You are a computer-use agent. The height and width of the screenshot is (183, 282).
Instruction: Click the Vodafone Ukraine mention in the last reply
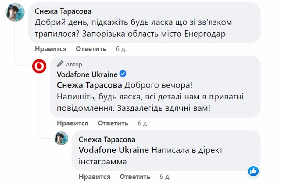(x=114, y=150)
